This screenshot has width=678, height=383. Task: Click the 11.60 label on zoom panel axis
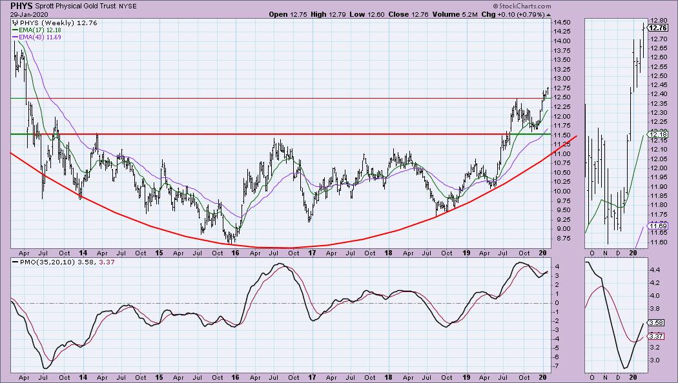click(659, 242)
